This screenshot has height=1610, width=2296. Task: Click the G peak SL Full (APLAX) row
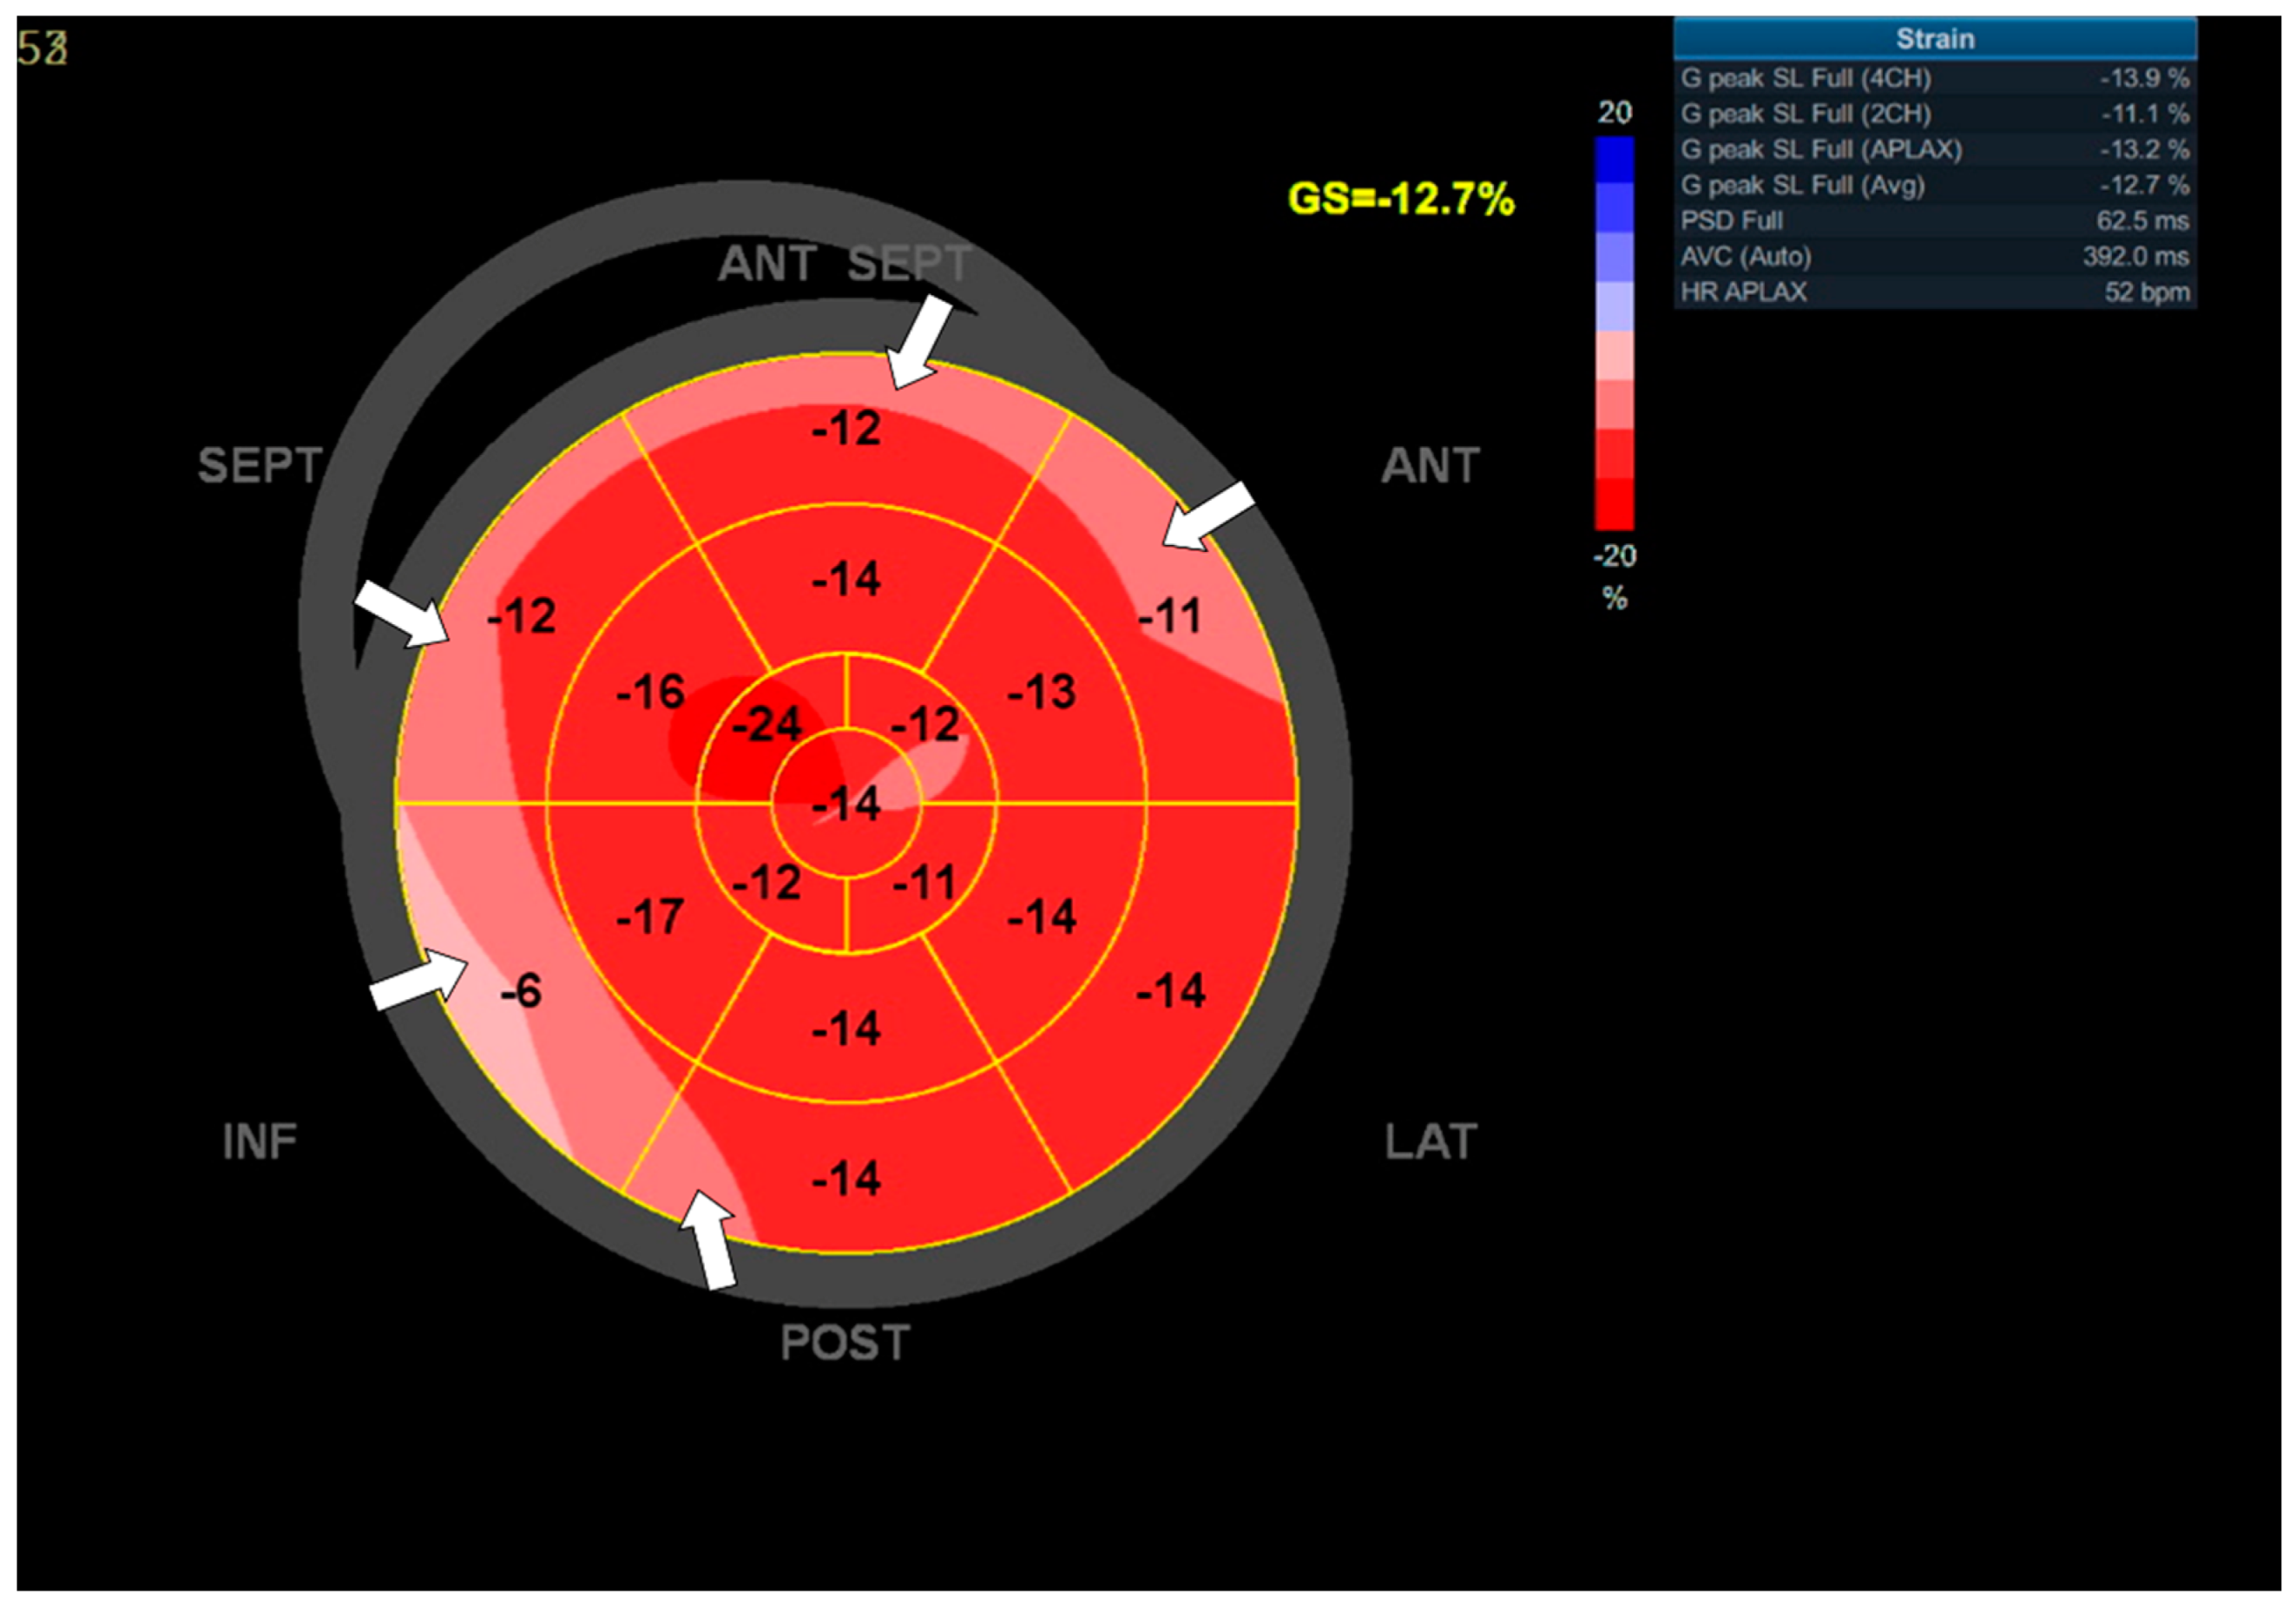coord(1934,150)
